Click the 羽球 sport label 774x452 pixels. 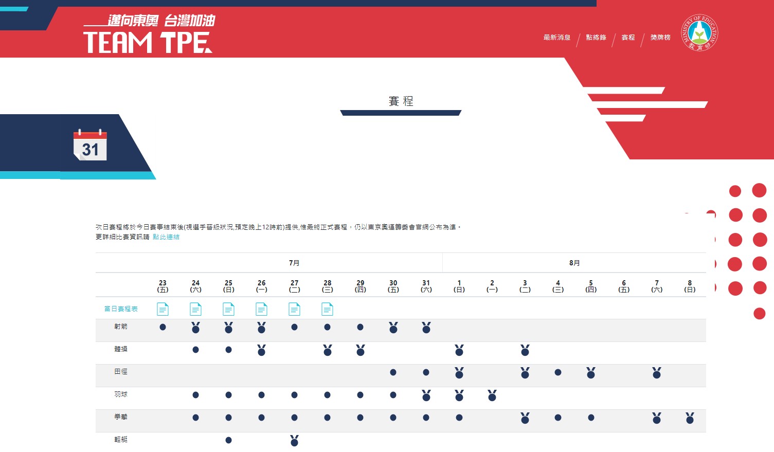click(121, 394)
